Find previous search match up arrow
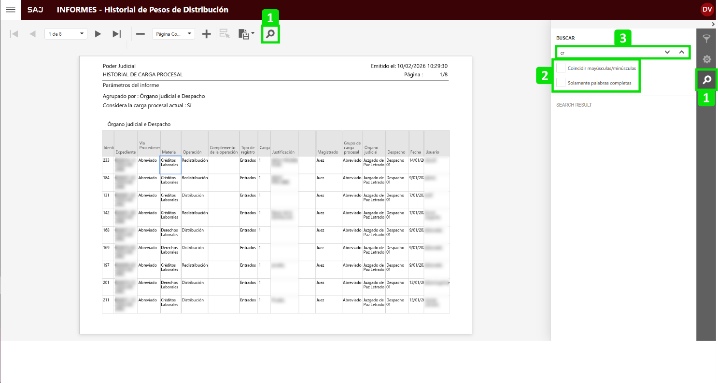The width and height of the screenshot is (718, 383). tap(681, 52)
